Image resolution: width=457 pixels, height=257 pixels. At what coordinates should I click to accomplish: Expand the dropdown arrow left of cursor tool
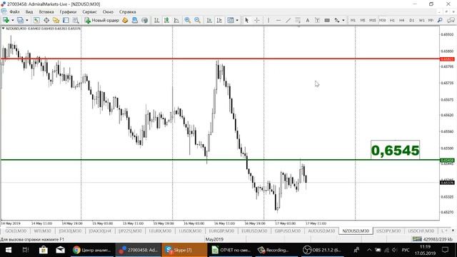tap(237, 20)
